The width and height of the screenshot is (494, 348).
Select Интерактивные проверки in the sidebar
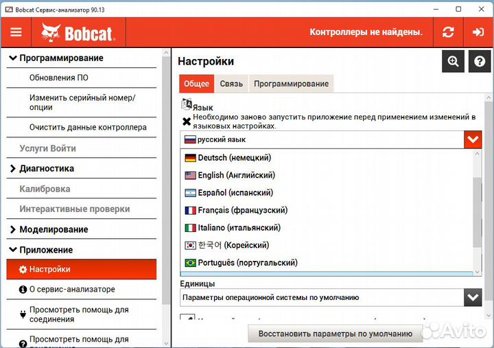tap(81, 209)
